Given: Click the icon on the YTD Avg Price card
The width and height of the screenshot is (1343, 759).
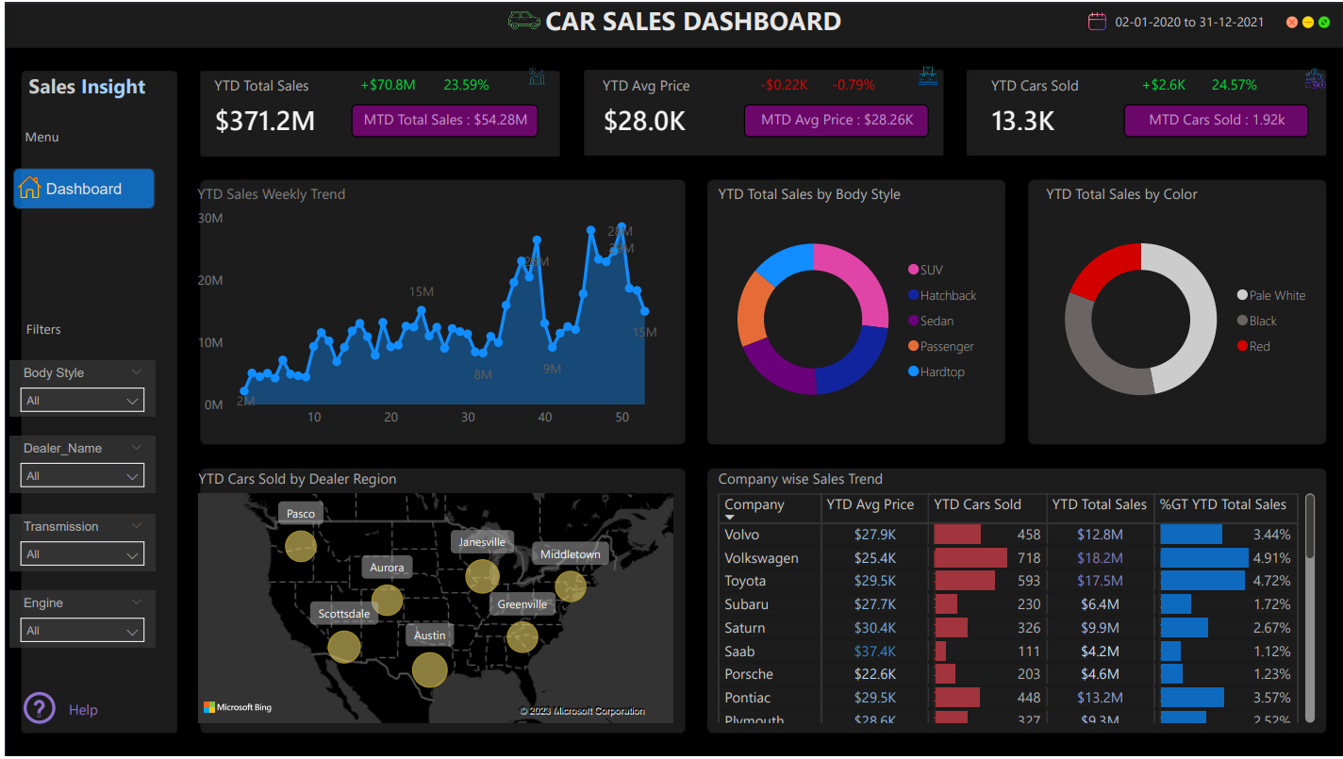Looking at the screenshot, I should click(x=928, y=77).
